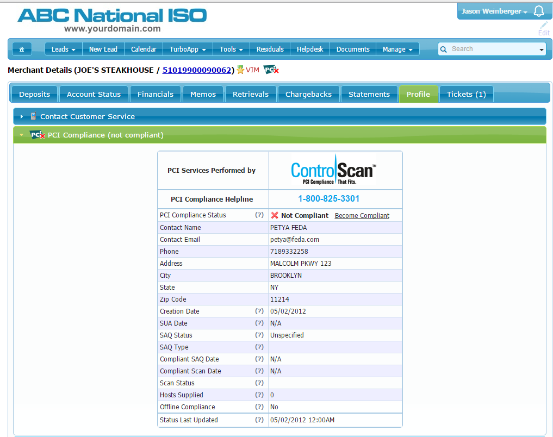Open the Manage dropdown menu
This screenshot has width=553, height=437.
(x=397, y=49)
